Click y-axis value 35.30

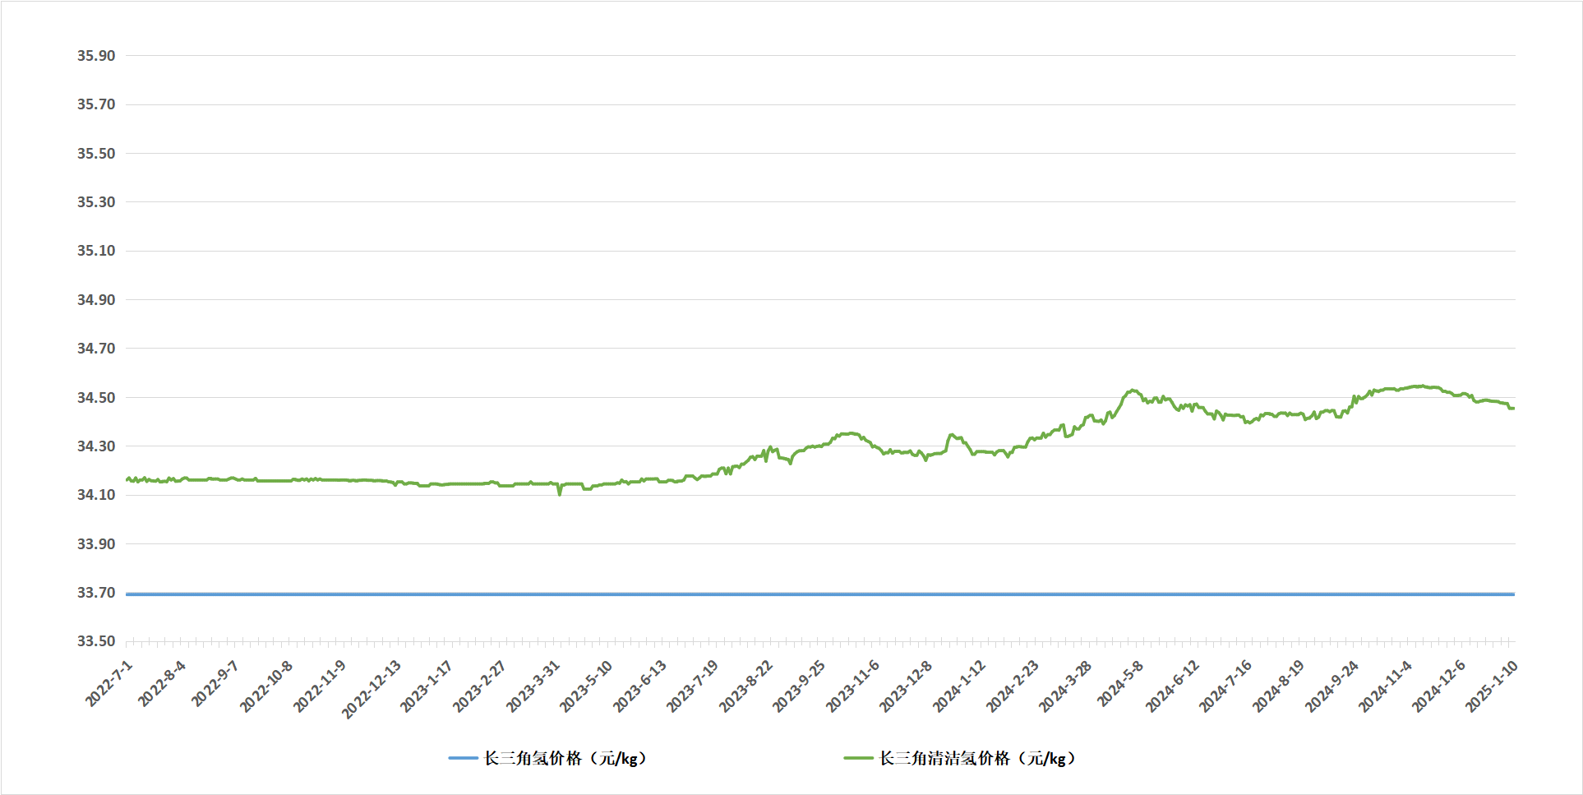tap(96, 202)
